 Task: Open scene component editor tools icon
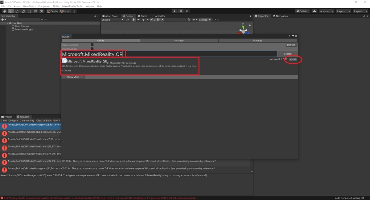[x=189, y=20]
